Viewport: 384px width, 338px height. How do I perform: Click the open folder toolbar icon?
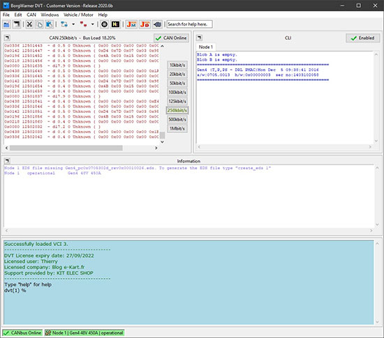[6, 24]
